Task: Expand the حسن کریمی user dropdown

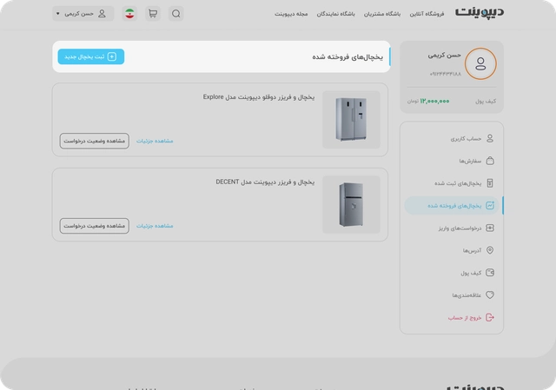Action: pos(83,14)
